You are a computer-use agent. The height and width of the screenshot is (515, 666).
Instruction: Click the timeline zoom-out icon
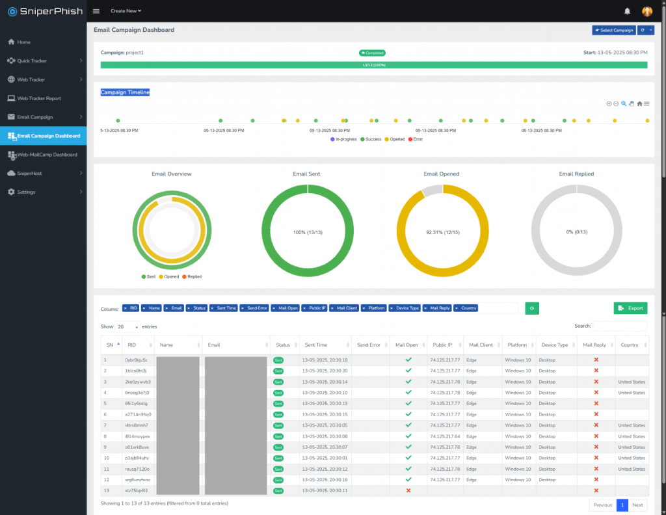click(616, 103)
